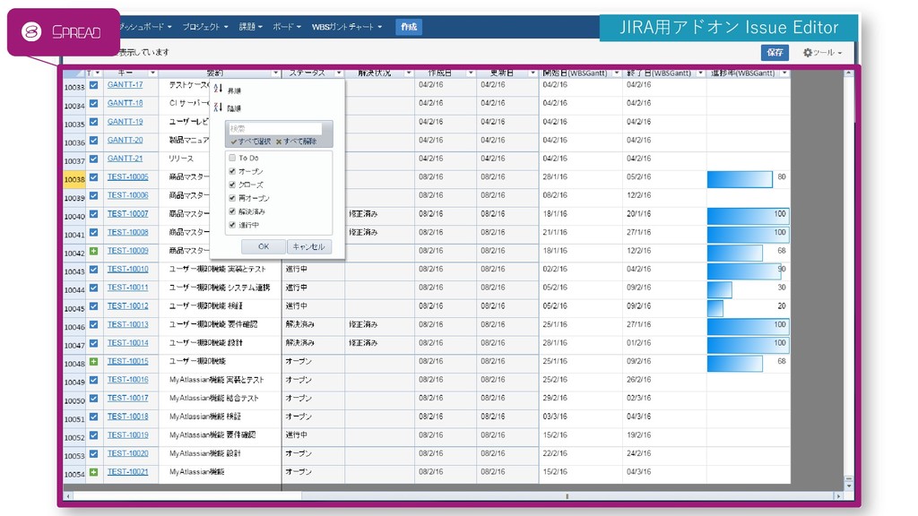Click OK in the filter popup

pyautogui.click(x=264, y=247)
